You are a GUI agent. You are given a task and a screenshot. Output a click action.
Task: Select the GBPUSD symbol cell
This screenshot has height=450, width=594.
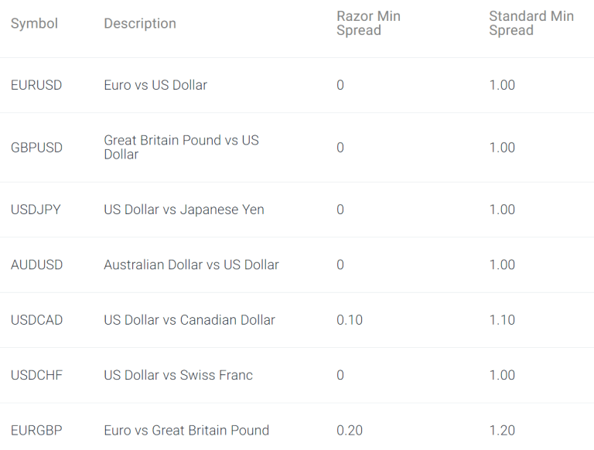(36, 148)
